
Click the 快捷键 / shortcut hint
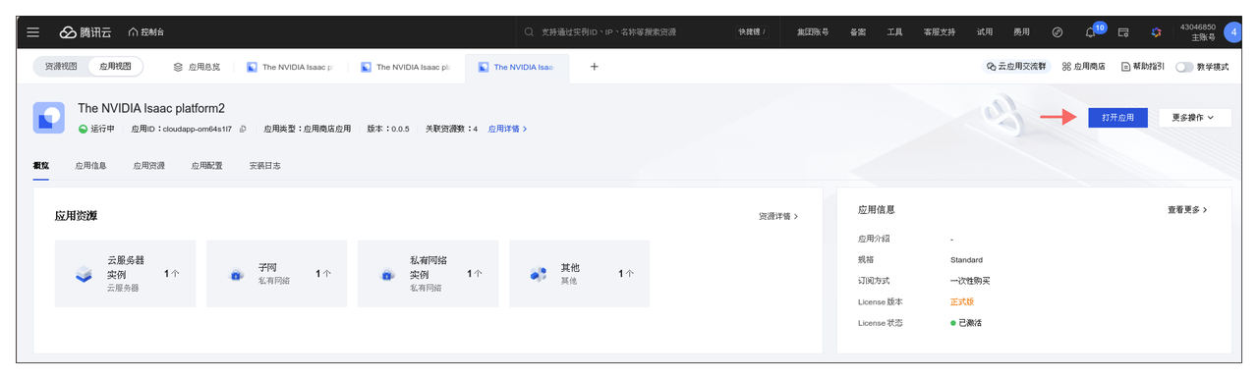(752, 32)
